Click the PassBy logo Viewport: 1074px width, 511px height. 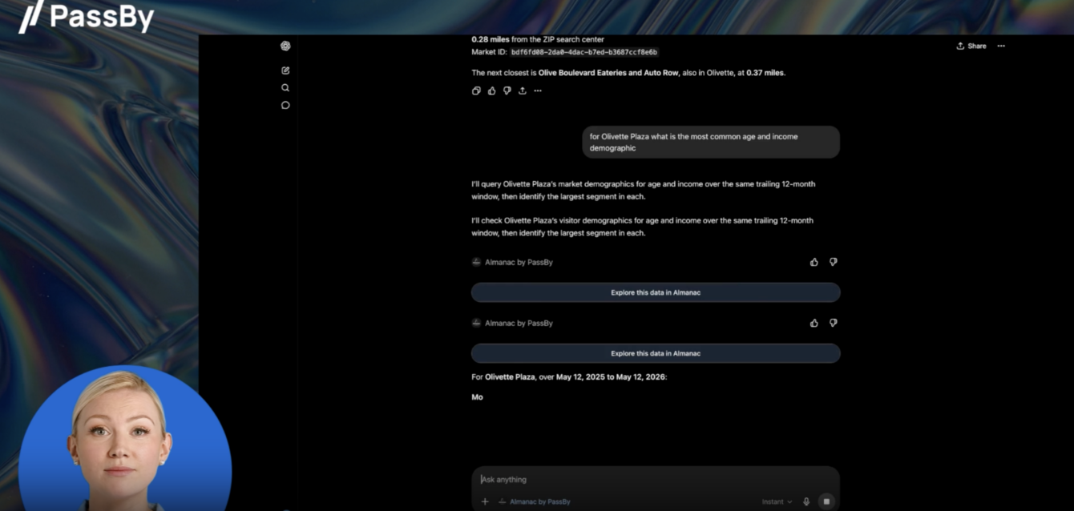pyautogui.click(x=87, y=16)
